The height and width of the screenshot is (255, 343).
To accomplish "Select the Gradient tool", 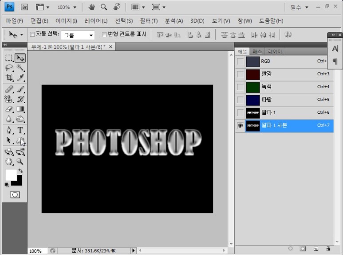I will point(20,109).
